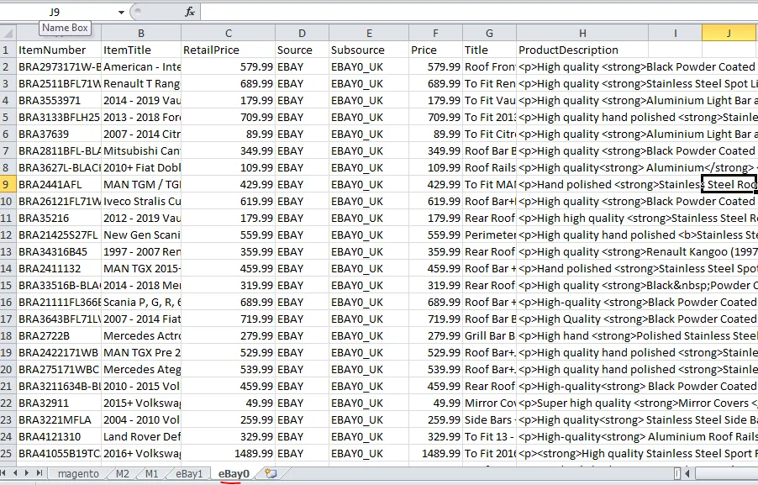The image size is (758, 485).
Task: Select column I header
Action: click(x=675, y=34)
